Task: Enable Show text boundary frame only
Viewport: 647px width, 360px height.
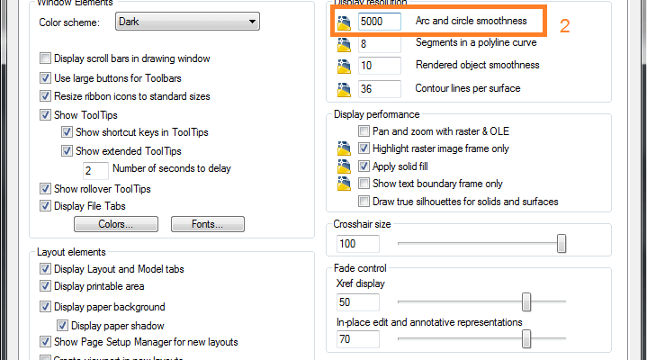Action: [364, 184]
